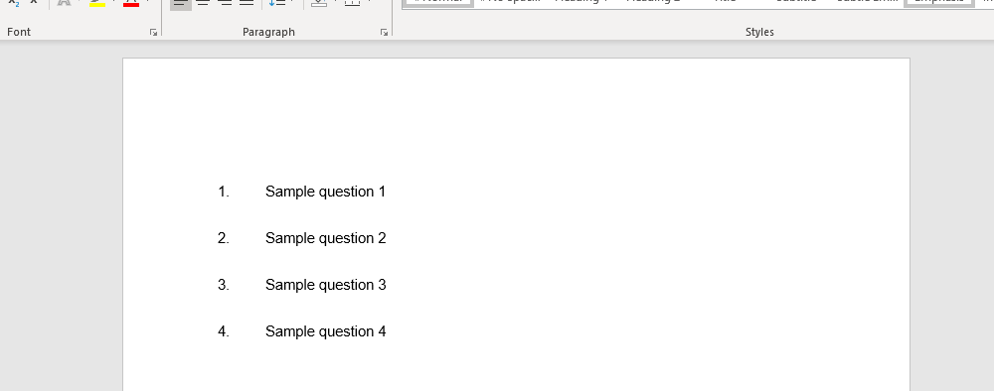Screen dimensions: 994x391
Task: Align text left
Action: 181,4
